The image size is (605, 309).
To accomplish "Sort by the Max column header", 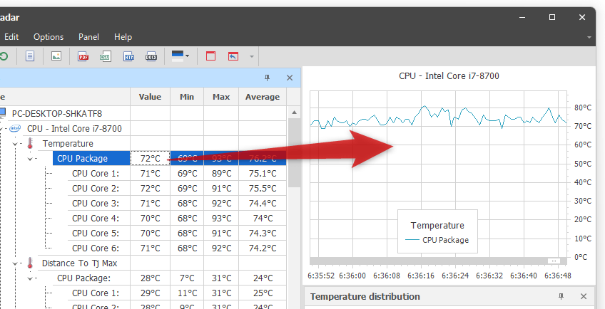I will tap(221, 97).
